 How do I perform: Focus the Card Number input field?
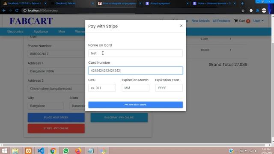135,71
